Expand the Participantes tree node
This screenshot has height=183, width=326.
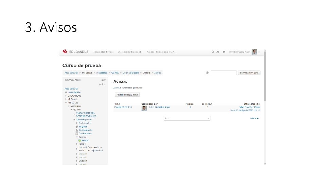pos(77,123)
